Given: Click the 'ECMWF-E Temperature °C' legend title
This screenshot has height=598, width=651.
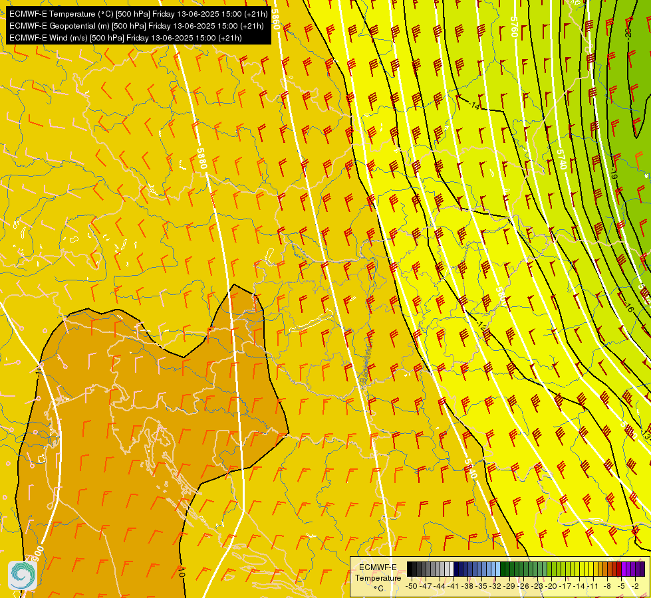Looking at the screenshot, I should pyautogui.click(x=378, y=577).
